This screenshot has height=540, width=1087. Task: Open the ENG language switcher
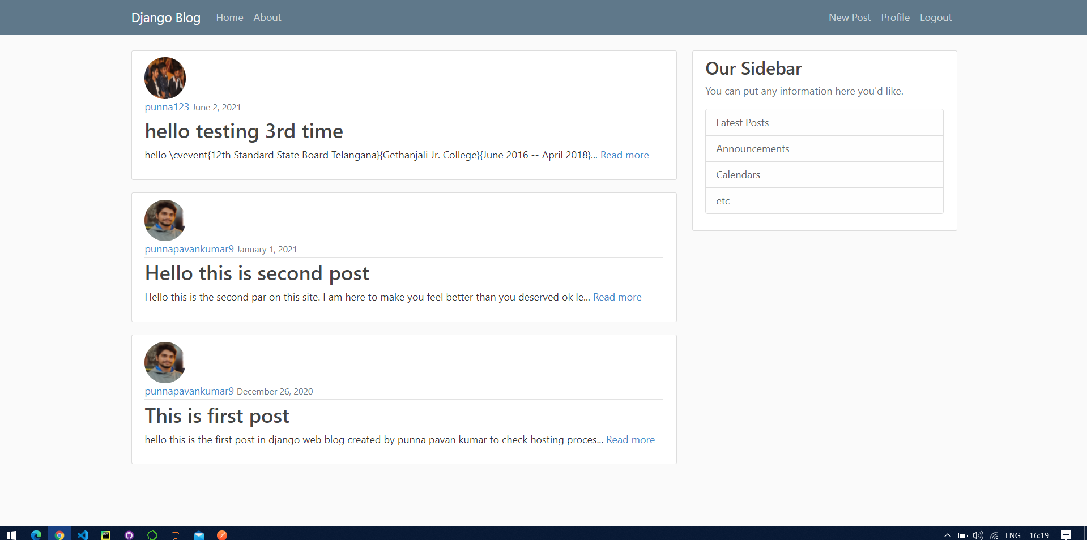click(1012, 535)
